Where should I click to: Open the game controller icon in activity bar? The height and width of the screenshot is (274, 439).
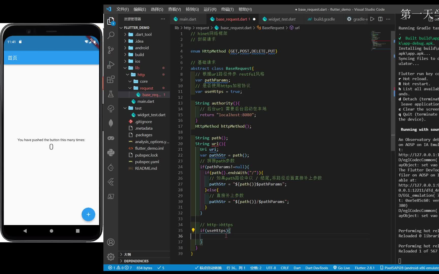(x=111, y=138)
